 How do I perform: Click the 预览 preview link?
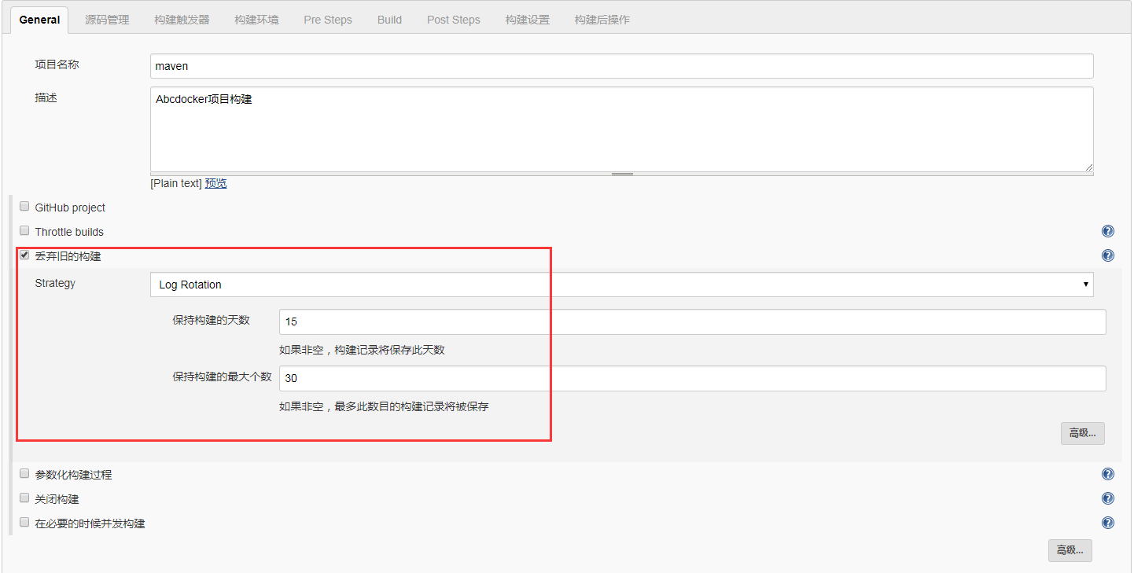tap(215, 183)
